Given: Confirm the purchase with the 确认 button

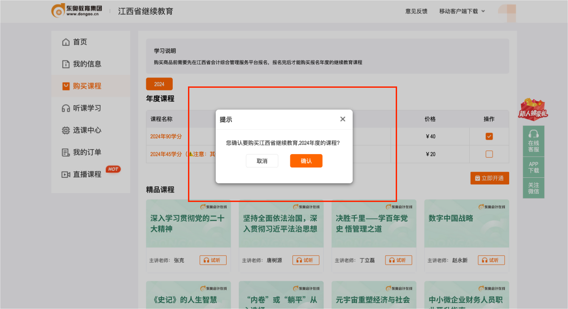Looking at the screenshot, I should tap(306, 161).
